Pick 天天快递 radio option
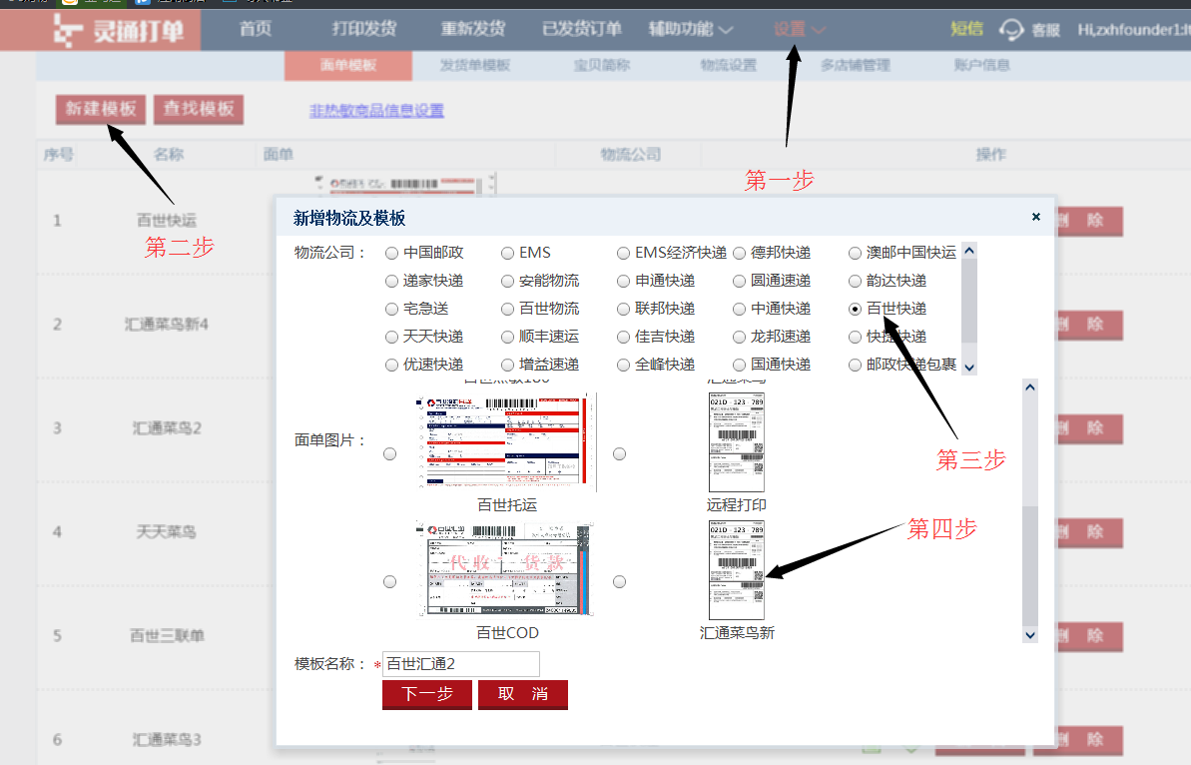The width and height of the screenshot is (1191, 765). click(391, 337)
